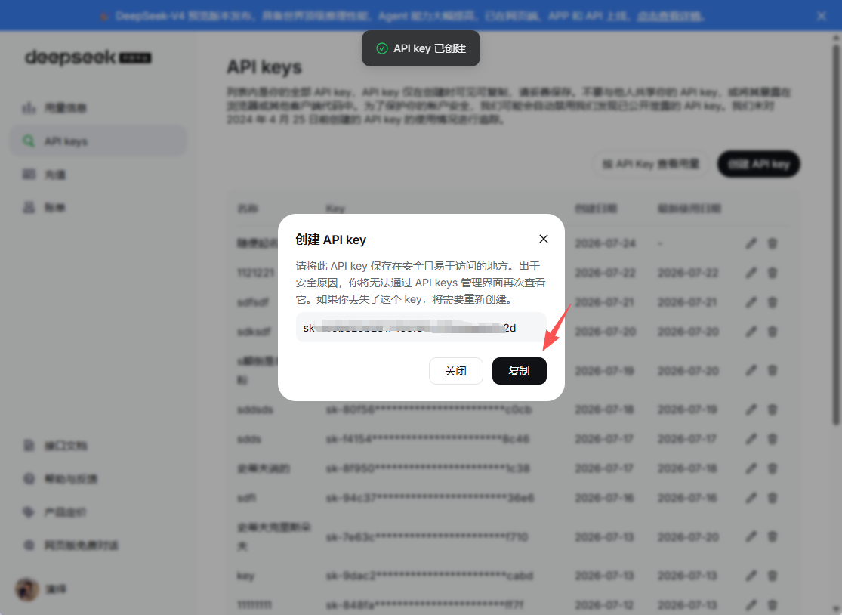Edit the key created 2026-07-24
The width and height of the screenshot is (842, 615).
[x=751, y=244]
